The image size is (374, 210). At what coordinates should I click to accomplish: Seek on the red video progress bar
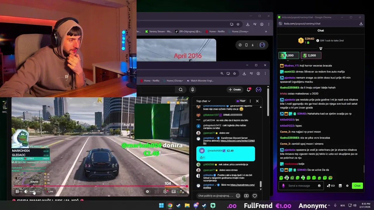100,186
